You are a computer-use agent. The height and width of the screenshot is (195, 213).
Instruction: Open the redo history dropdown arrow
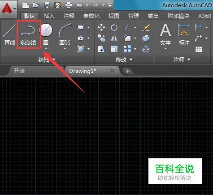point(103,5)
